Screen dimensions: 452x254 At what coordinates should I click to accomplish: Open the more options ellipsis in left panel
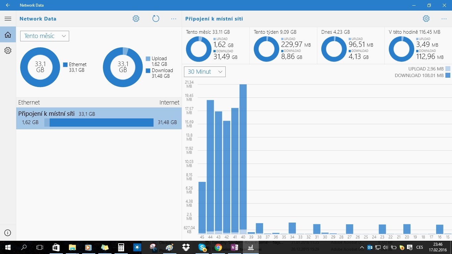[174, 19]
